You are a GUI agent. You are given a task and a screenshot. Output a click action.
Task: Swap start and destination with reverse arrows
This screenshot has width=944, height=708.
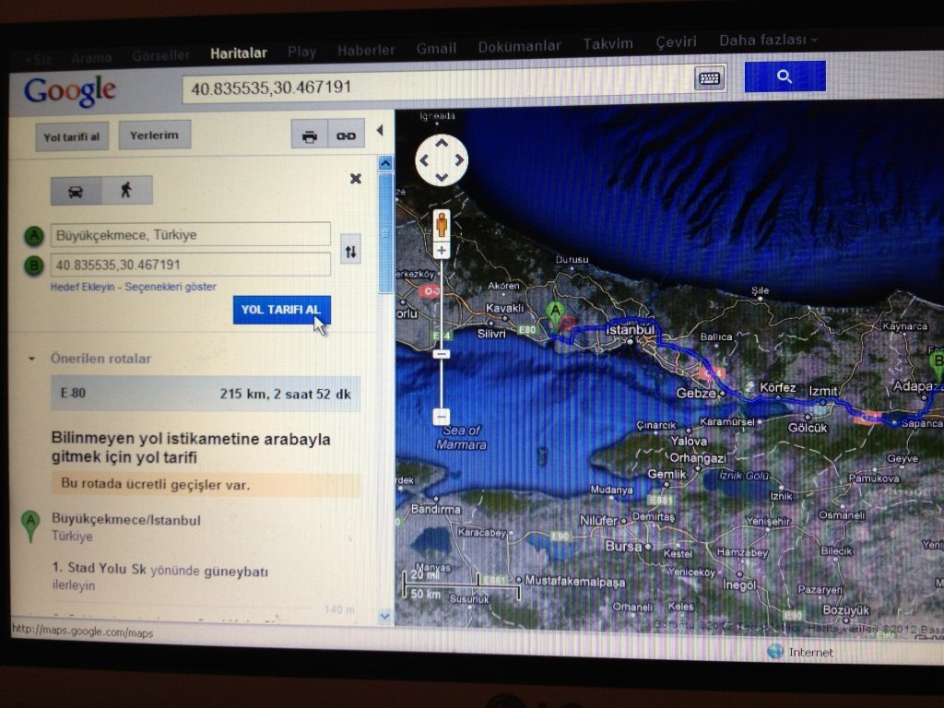click(x=350, y=251)
